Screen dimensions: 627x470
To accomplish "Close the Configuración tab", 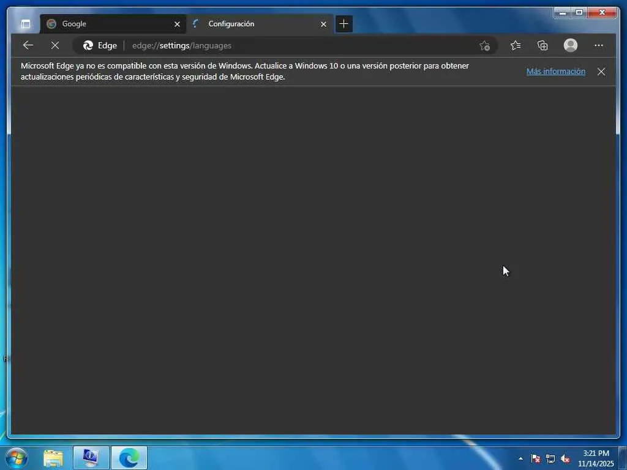I will pos(323,24).
